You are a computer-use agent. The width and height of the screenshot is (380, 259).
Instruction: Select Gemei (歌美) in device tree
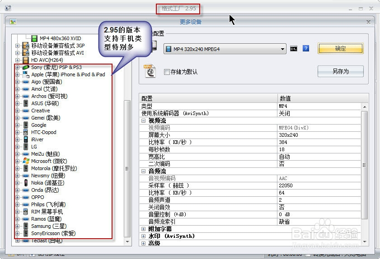tap(46, 118)
